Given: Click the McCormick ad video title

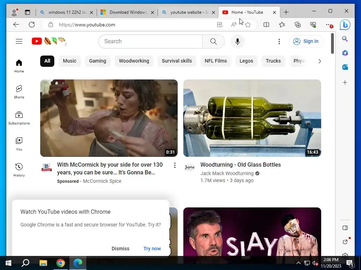Looking at the screenshot, I should [x=110, y=168].
